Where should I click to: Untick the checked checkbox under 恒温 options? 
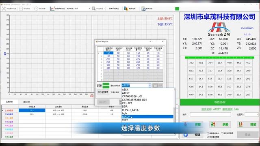click(x=208, y=137)
